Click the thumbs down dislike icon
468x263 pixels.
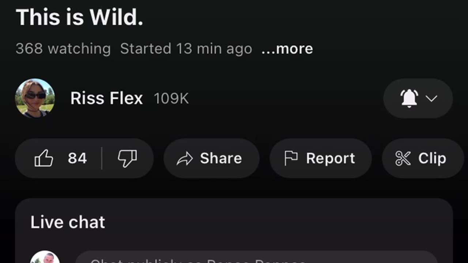click(127, 159)
